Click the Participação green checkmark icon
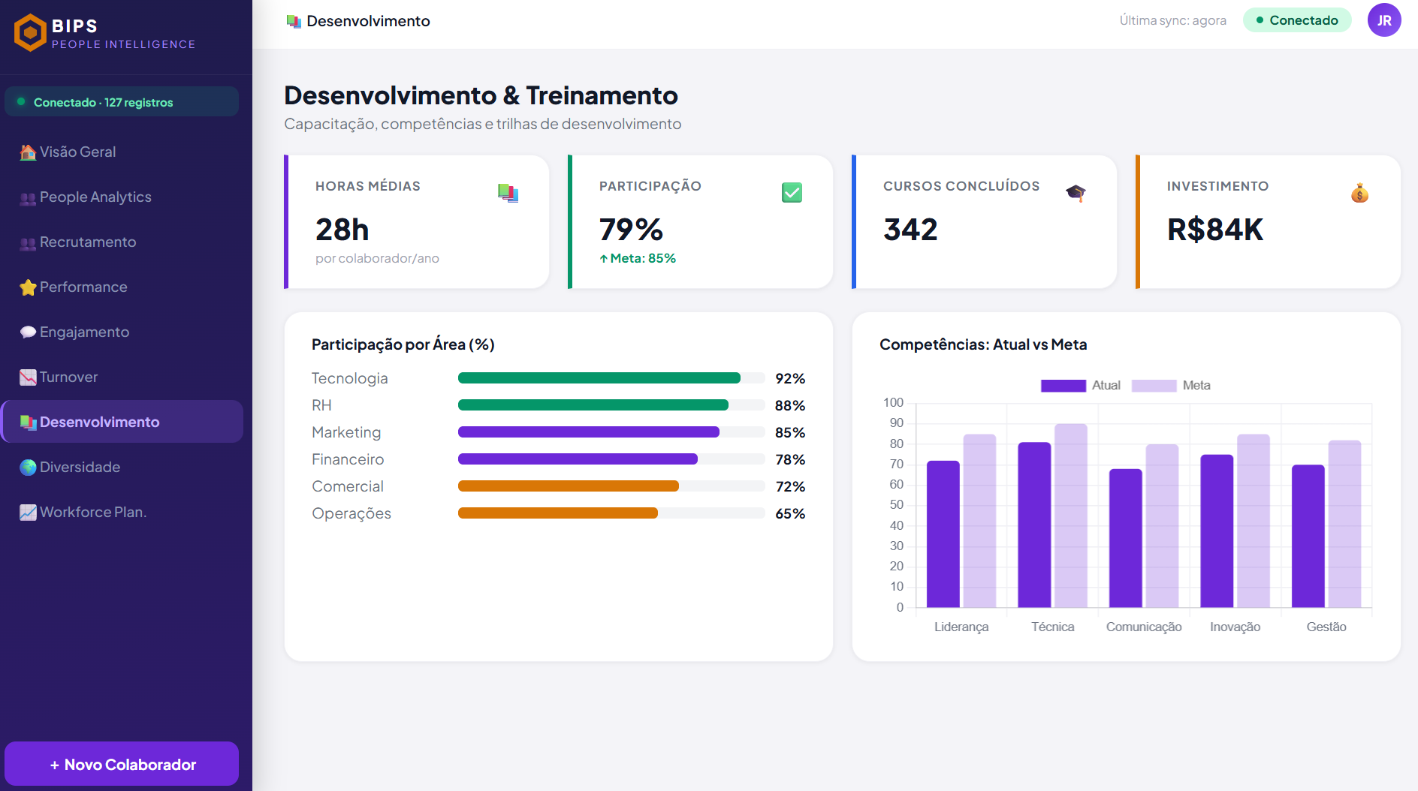This screenshot has height=791, width=1418. coord(792,193)
